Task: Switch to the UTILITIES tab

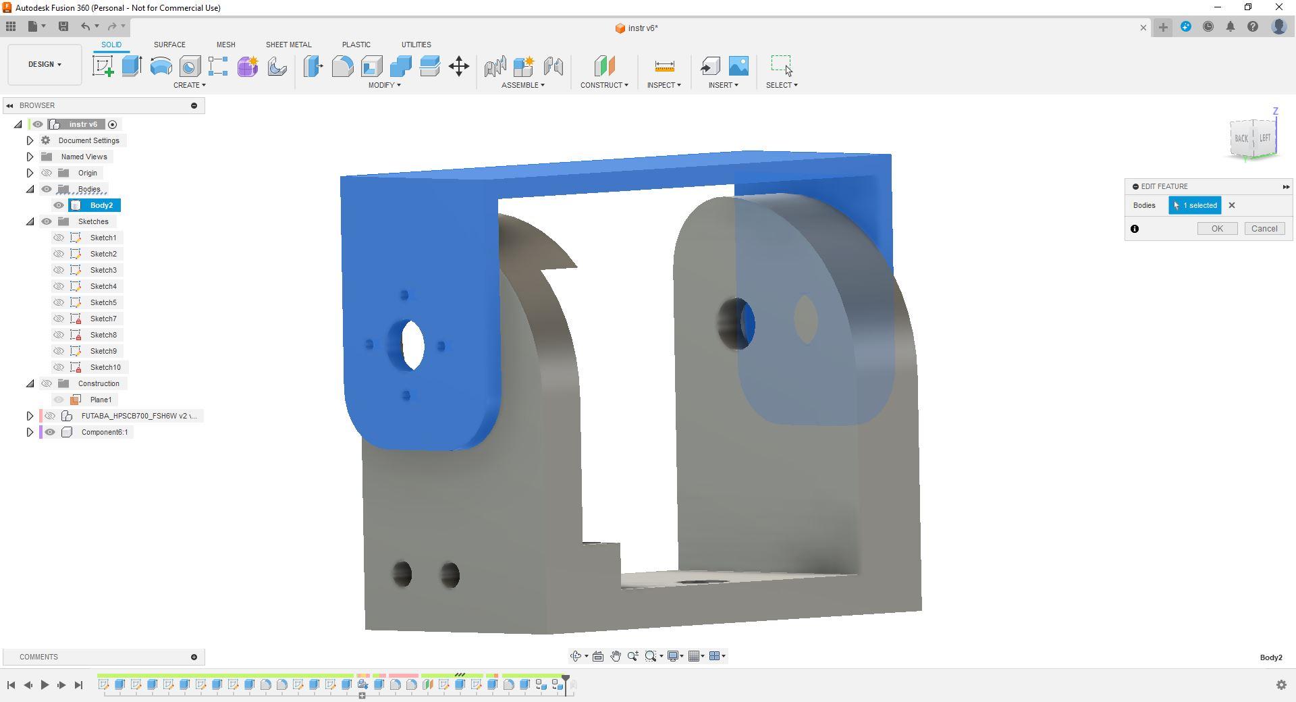Action: [x=416, y=45]
